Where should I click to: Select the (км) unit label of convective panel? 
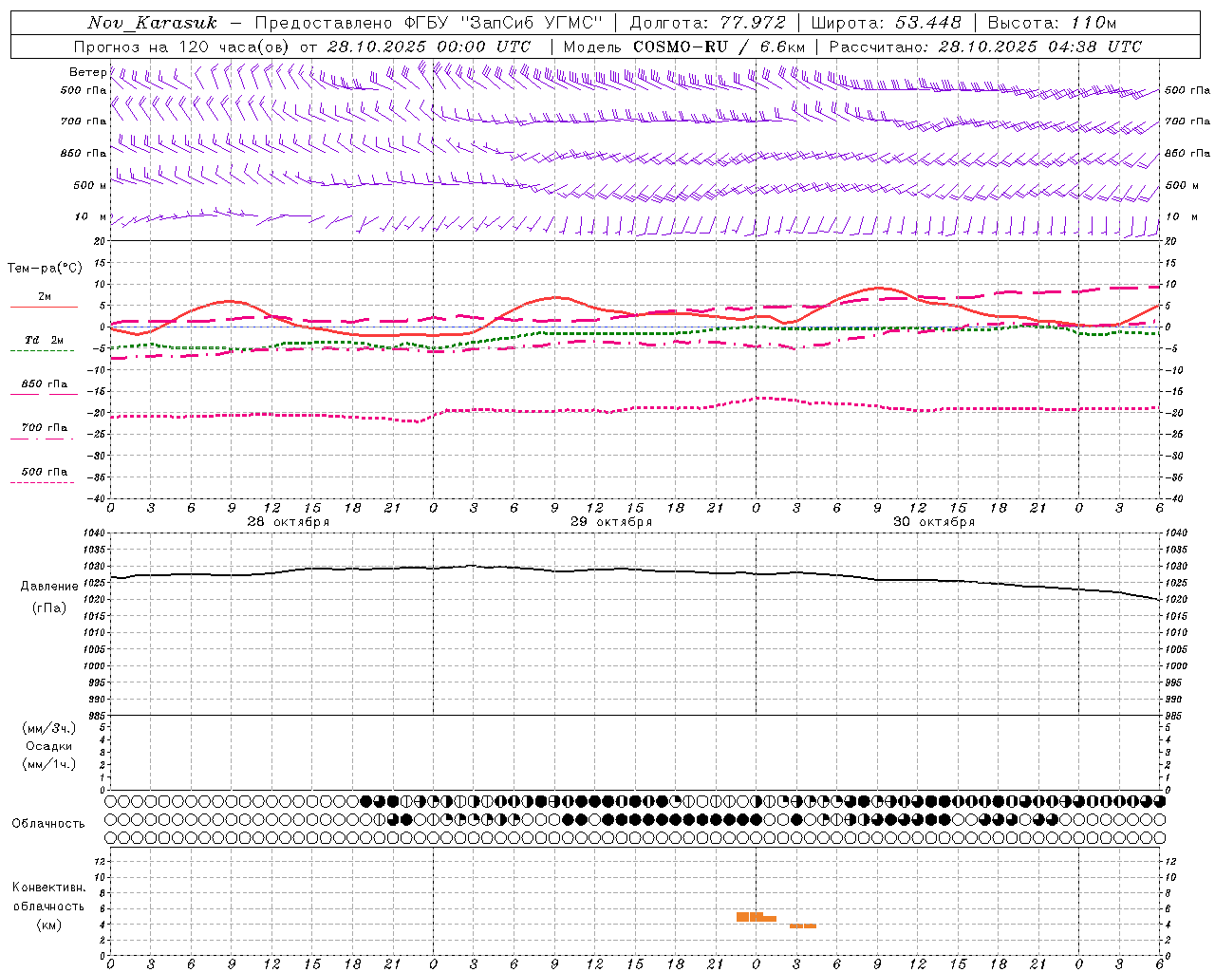pos(48,925)
